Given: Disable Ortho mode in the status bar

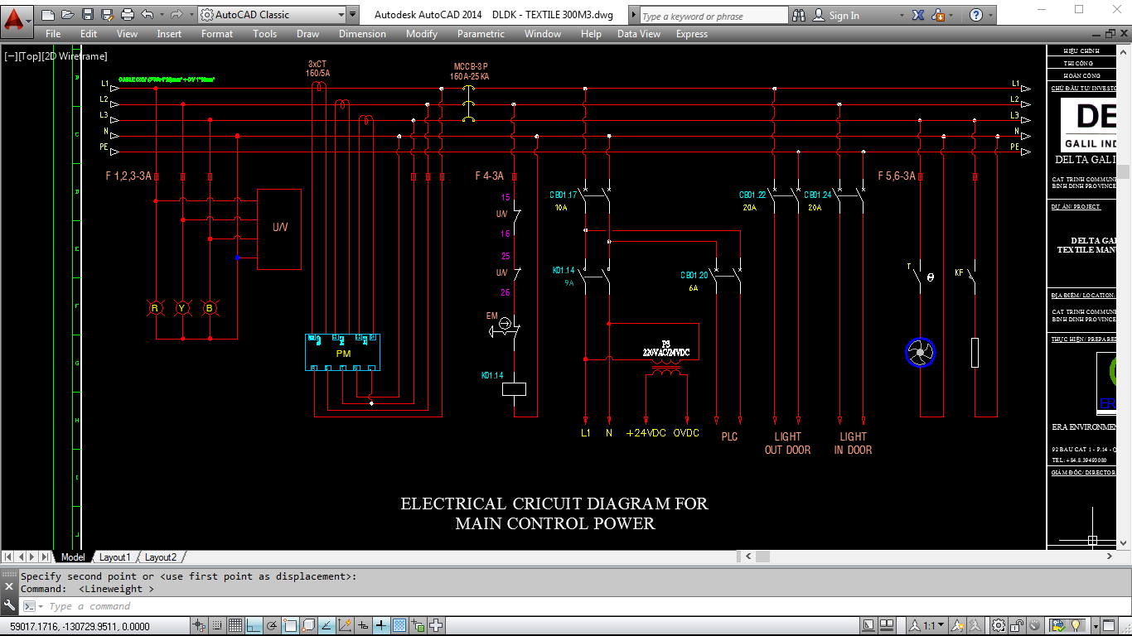Looking at the screenshot, I should [x=254, y=625].
